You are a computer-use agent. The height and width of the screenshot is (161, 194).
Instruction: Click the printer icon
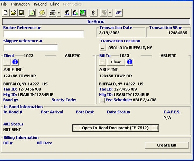[53, 13]
